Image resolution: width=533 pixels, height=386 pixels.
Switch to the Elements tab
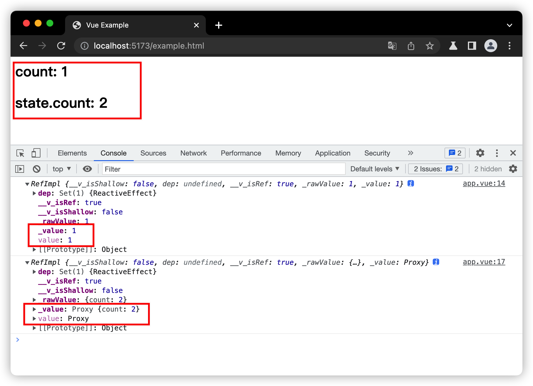72,153
